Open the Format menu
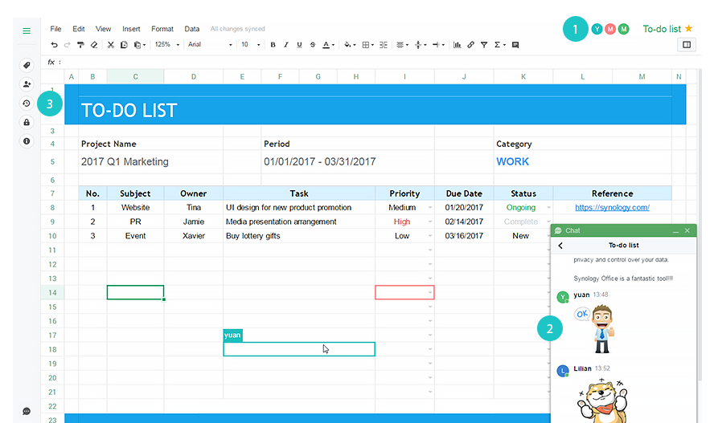The image size is (714, 423). tap(162, 29)
